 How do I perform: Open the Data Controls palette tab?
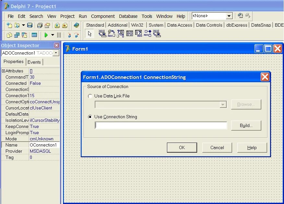209,25
